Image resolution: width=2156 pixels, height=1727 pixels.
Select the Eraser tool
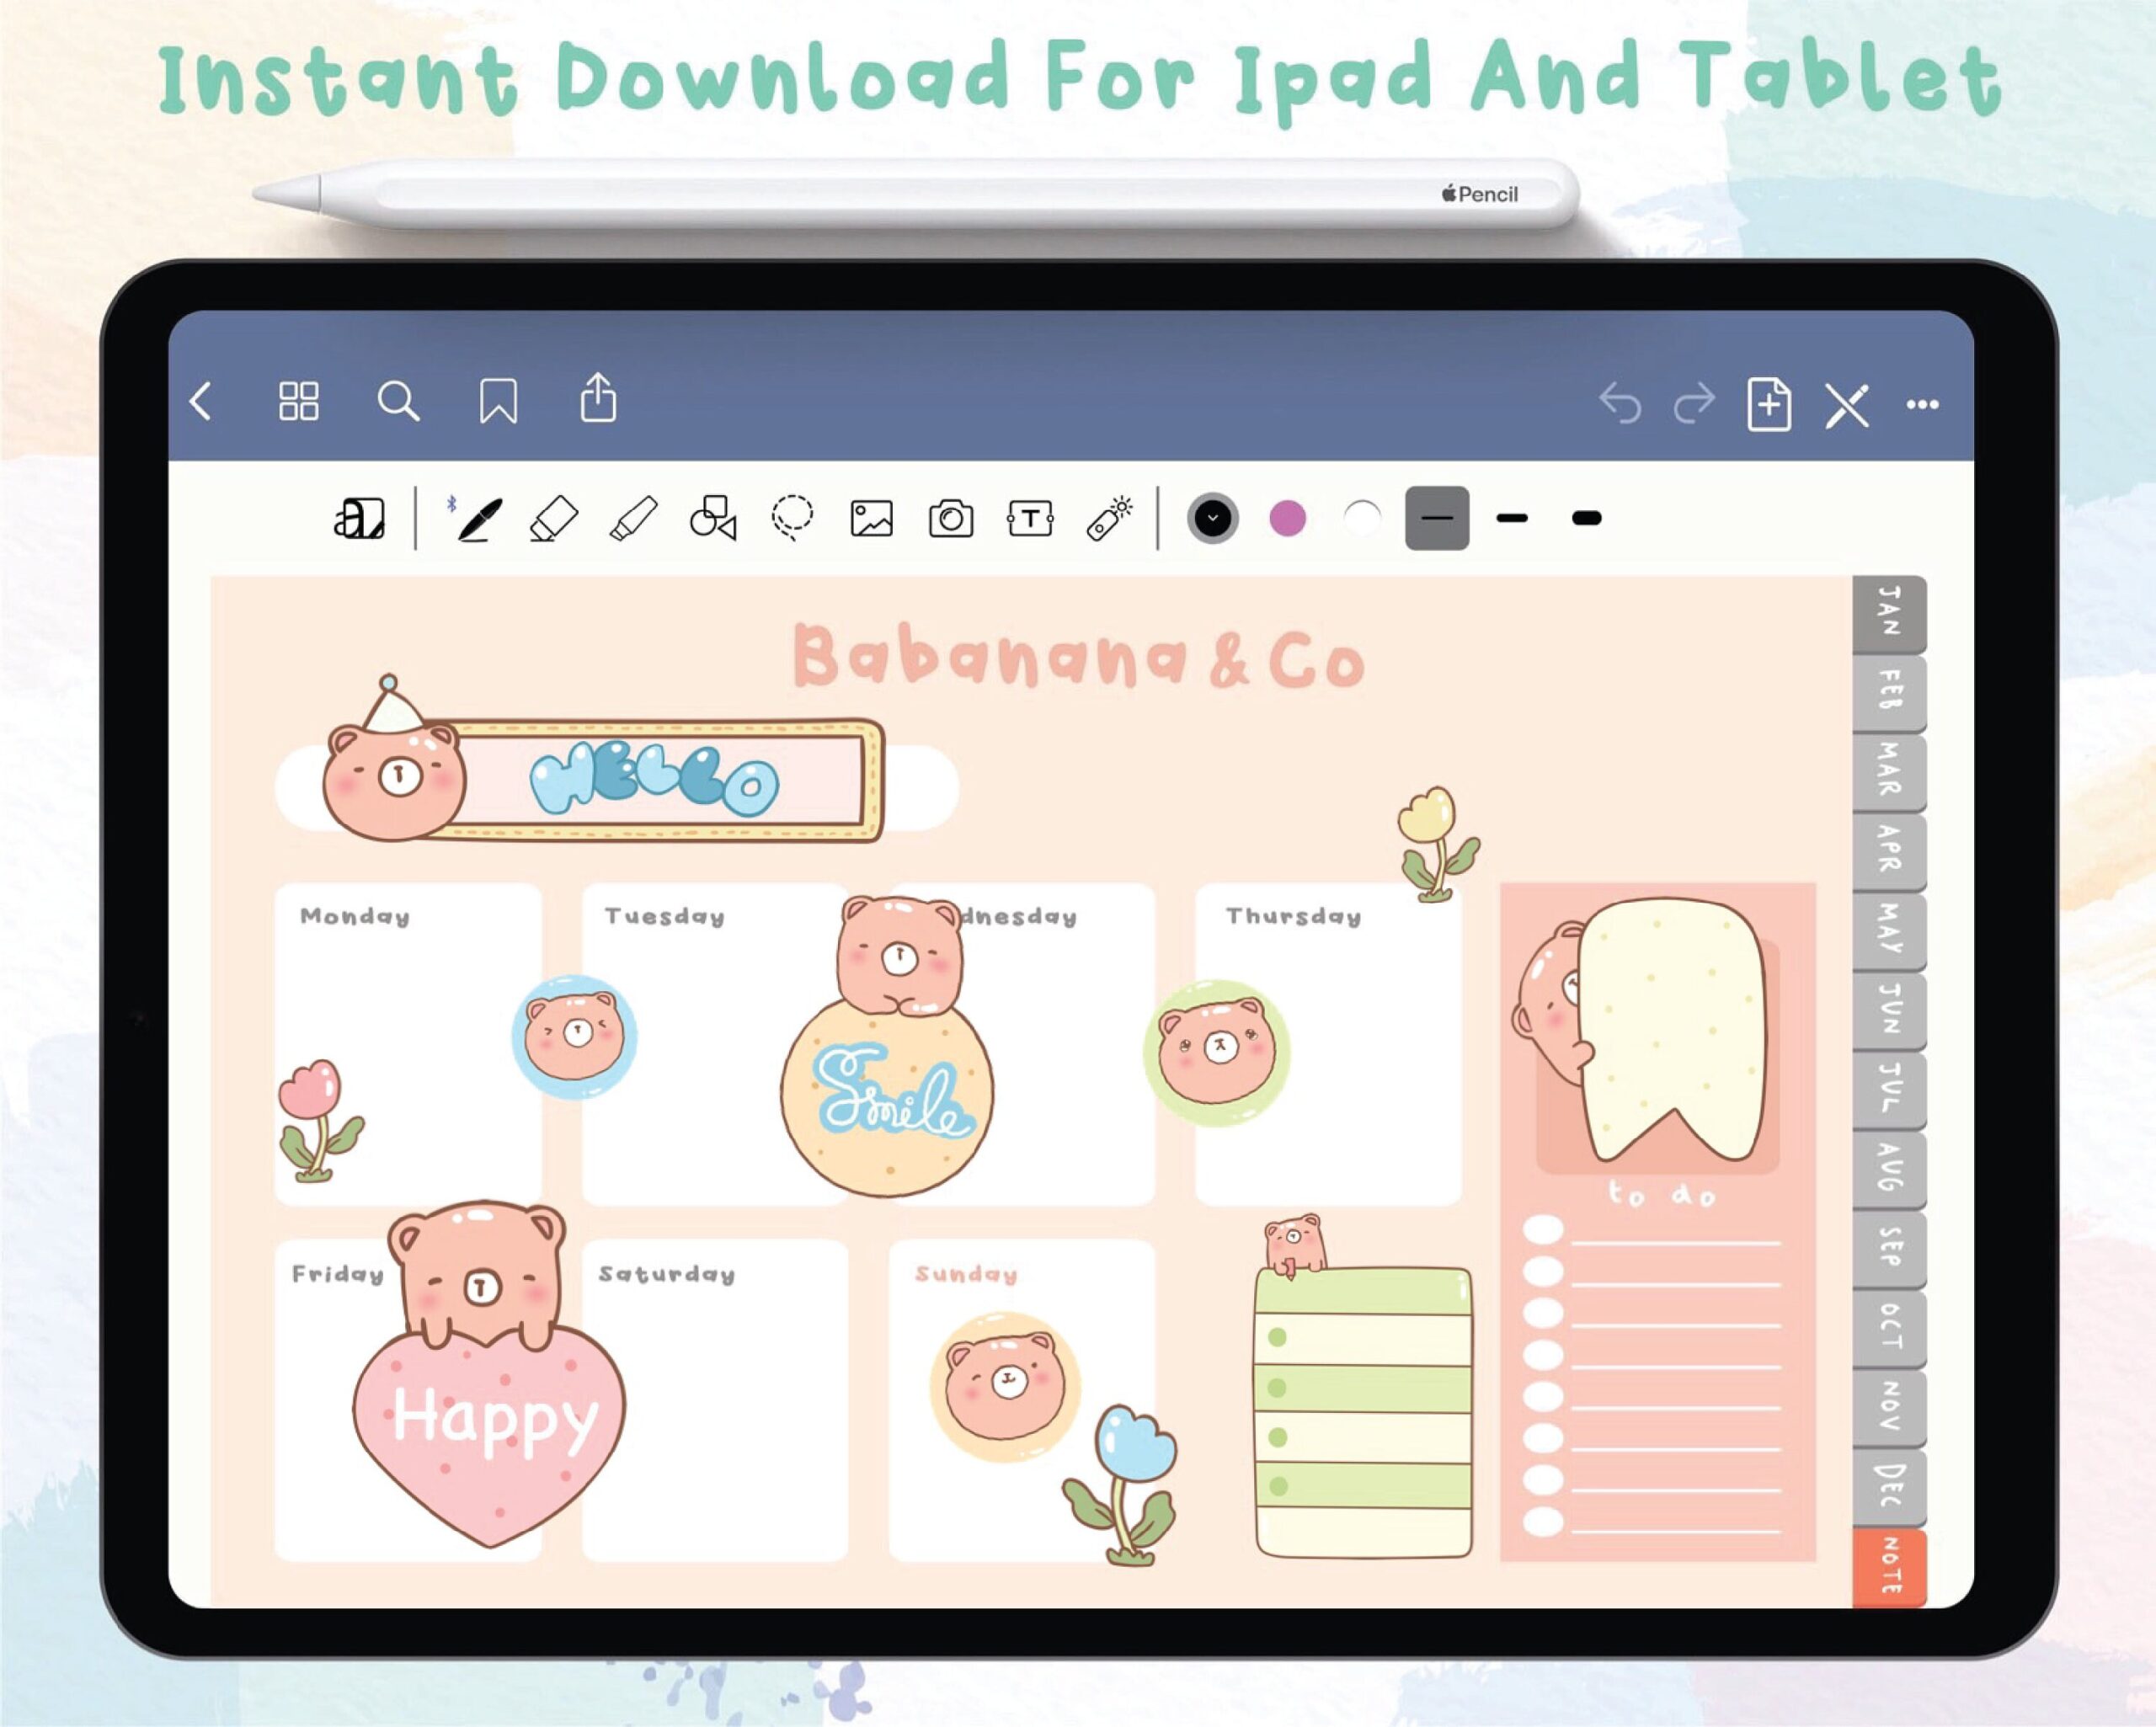point(557,517)
